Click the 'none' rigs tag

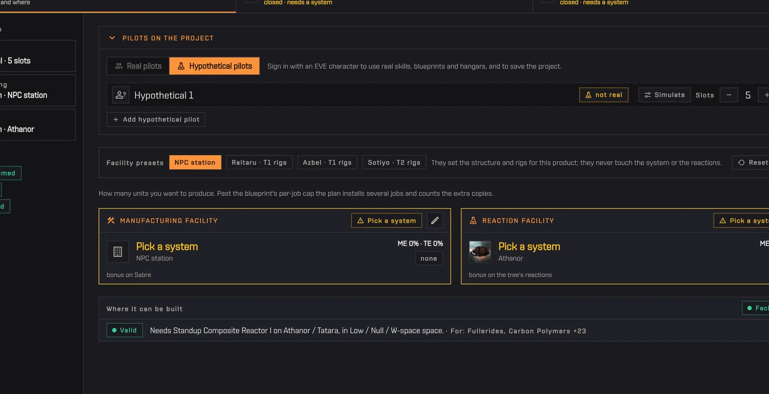click(429, 259)
